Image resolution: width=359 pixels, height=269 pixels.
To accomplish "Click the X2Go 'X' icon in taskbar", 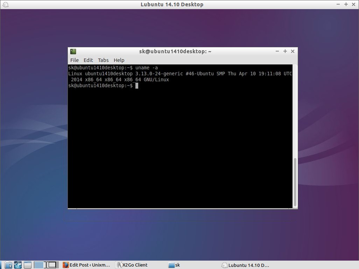I will click(119, 265).
